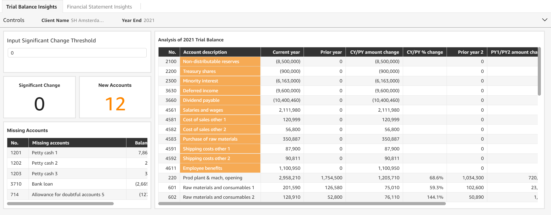This screenshot has height=215, width=551.
Task: Expand the Controls panel chevron
Action: [545, 20]
